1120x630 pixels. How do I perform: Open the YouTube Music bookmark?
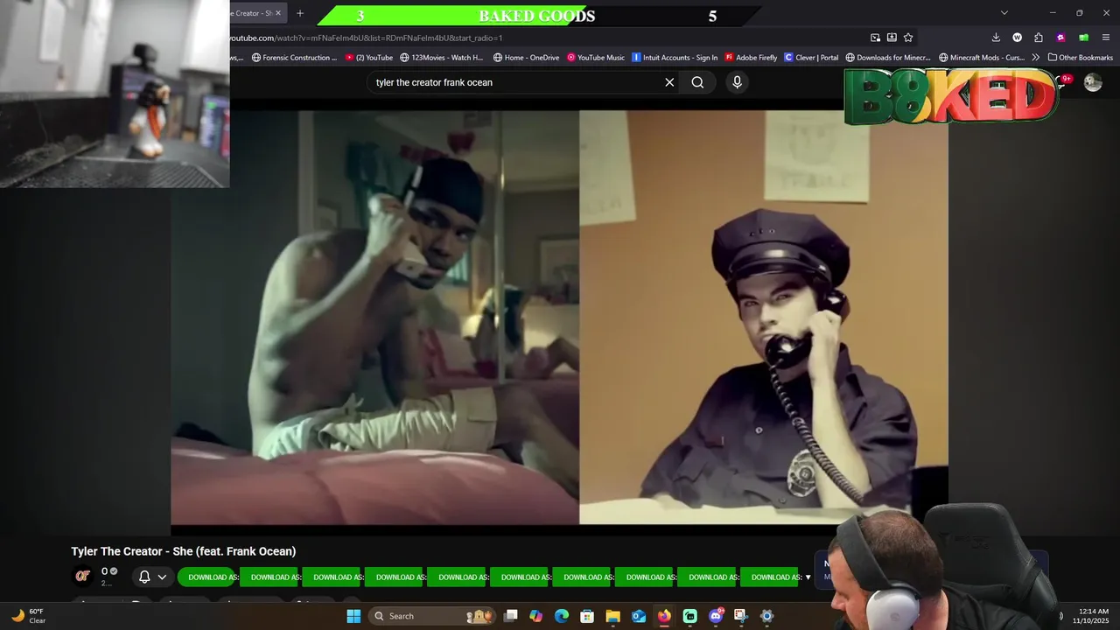point(596,58)
